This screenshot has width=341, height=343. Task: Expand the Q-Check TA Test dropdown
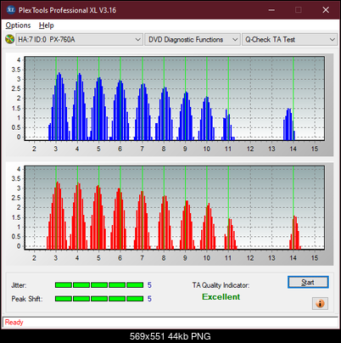[x=289, y=40]
